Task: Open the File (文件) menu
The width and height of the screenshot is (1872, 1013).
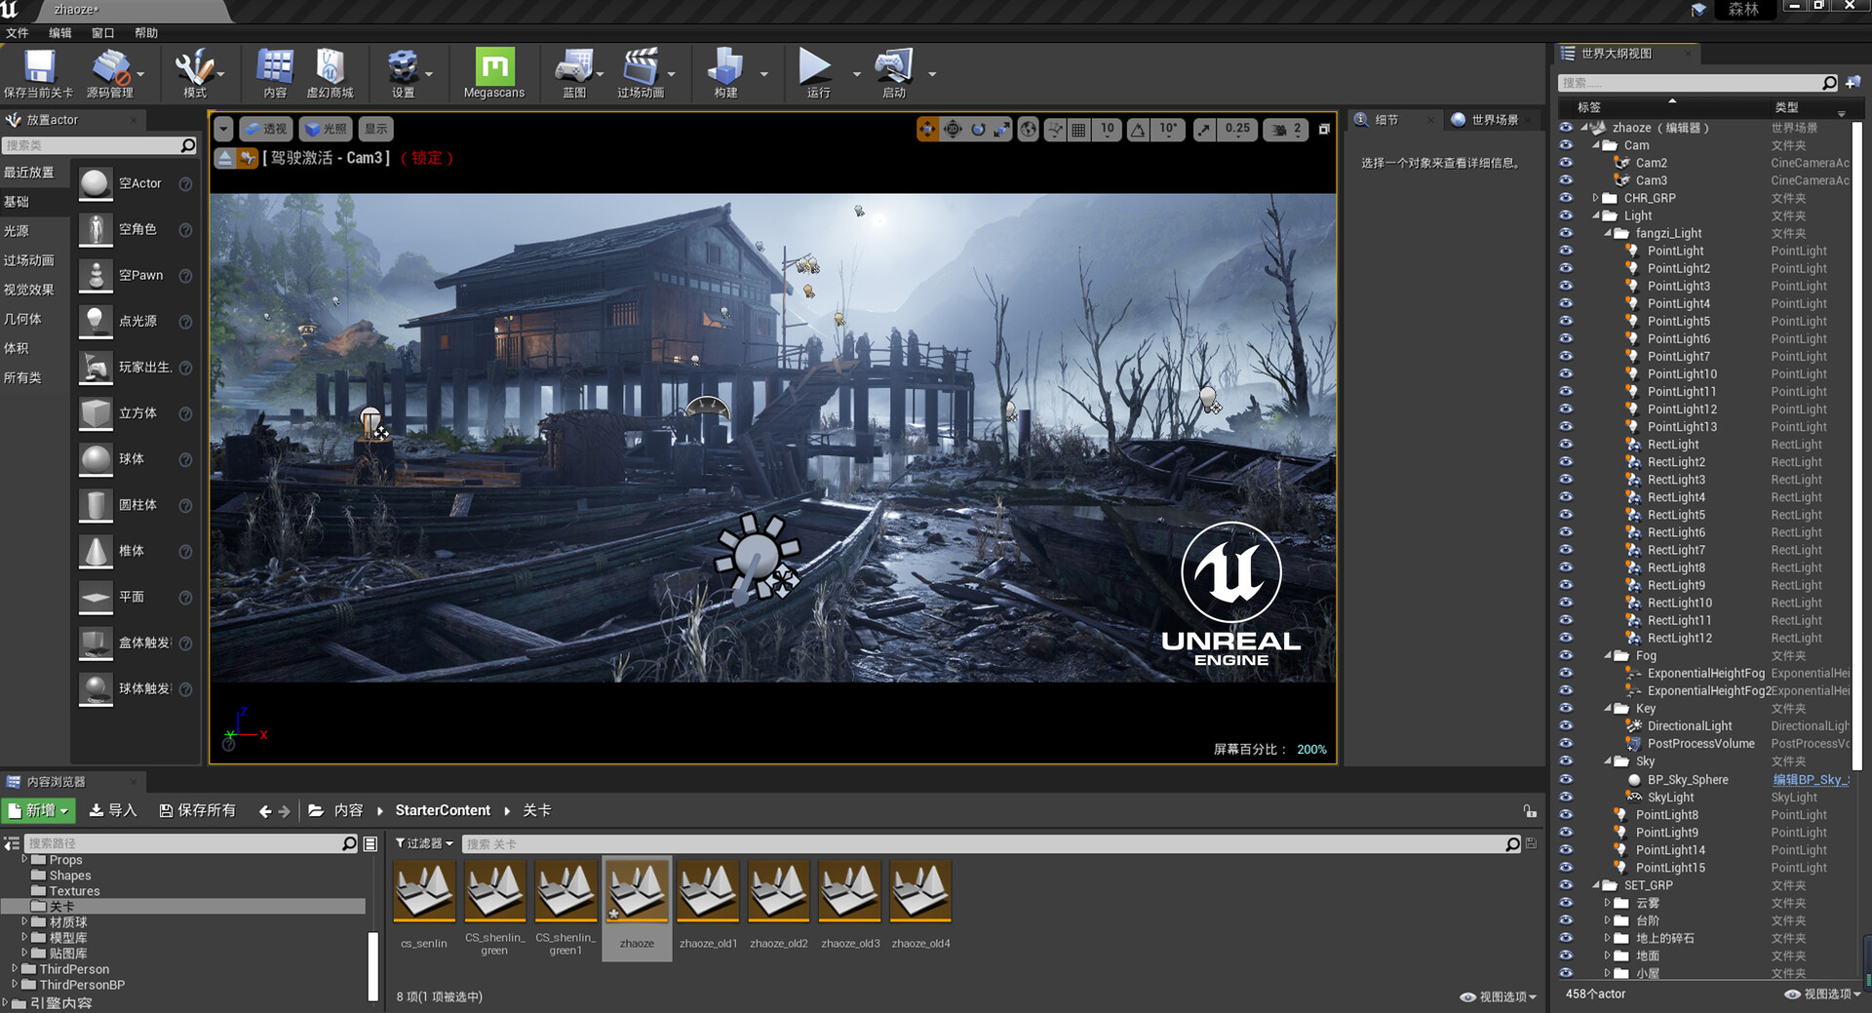Action: (x=18, y=33)
